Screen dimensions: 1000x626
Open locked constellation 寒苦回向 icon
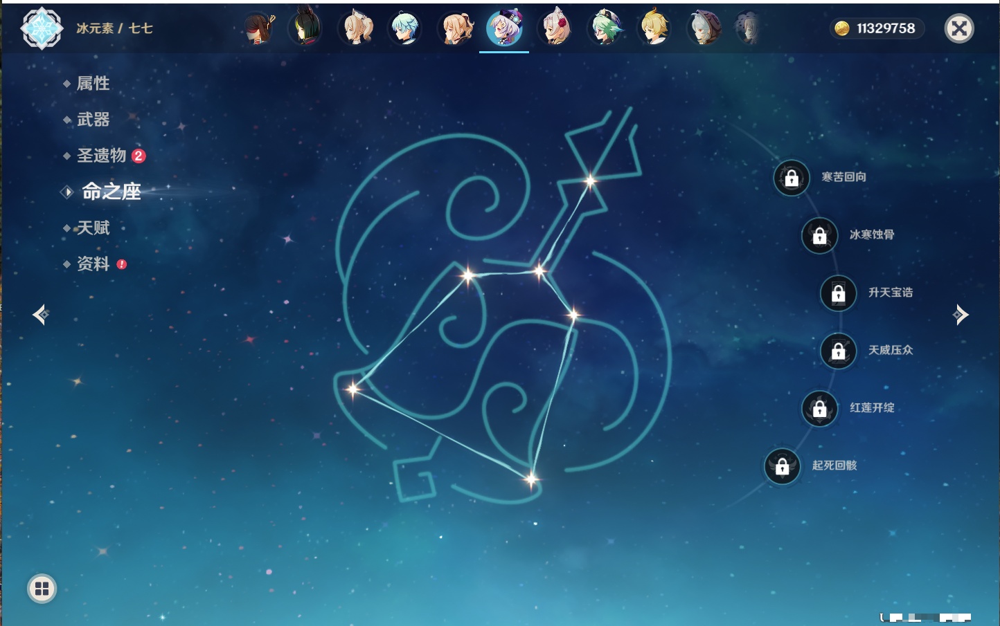click(x=792, y=178)
